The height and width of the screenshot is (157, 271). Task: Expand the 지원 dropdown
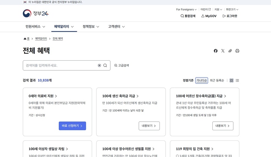(x=218, y=9)
